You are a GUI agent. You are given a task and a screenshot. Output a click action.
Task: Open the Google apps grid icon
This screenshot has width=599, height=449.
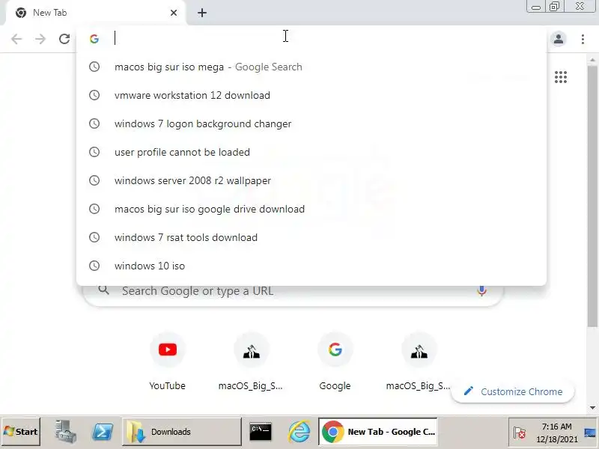[560, 77]
